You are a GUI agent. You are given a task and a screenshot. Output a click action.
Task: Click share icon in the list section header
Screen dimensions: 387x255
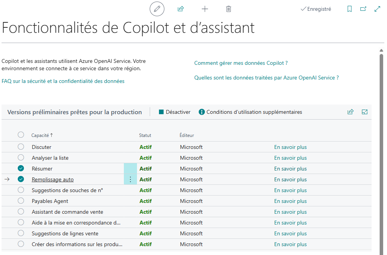350,112
